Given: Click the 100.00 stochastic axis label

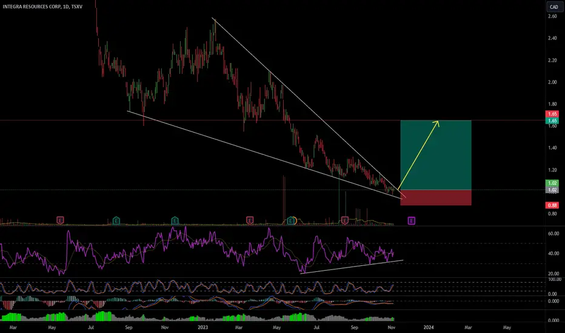Looking at the screenshot, I should click(x=555, y=279).
